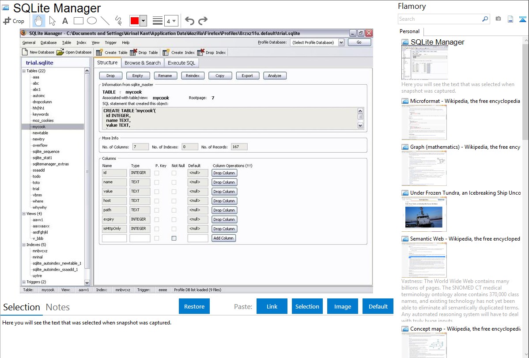Paste as Link button
This screenshot has width=529, height=358.
[272, 306]
